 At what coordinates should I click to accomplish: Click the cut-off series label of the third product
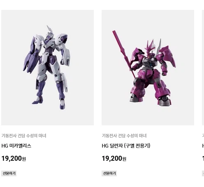(203, 136)
